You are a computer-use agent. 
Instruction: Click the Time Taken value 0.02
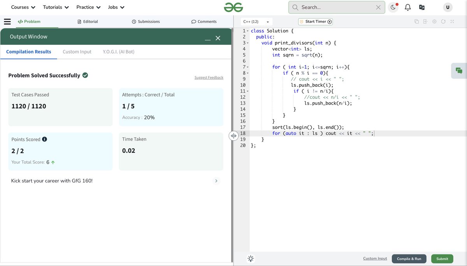pyautogui.click(x=128, y=150)
